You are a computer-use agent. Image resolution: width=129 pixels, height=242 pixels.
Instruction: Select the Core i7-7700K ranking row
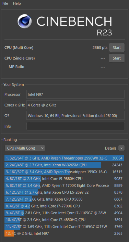64,206
